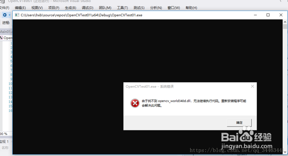The image size is (288, 156).
Task: Click the red error icon in dialog
Action: tap(135, 103)
